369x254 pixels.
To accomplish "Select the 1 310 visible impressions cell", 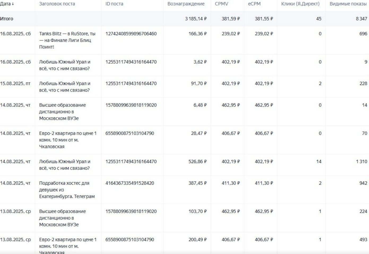I will (x=361, y=162).
